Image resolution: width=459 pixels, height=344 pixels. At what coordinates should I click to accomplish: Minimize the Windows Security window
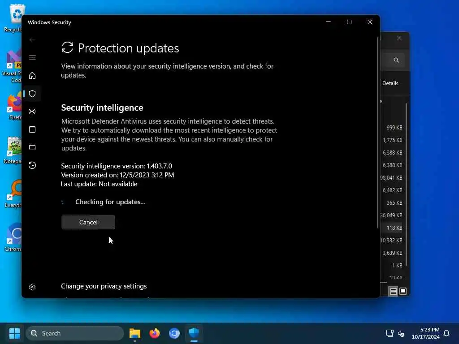(329, 22)
